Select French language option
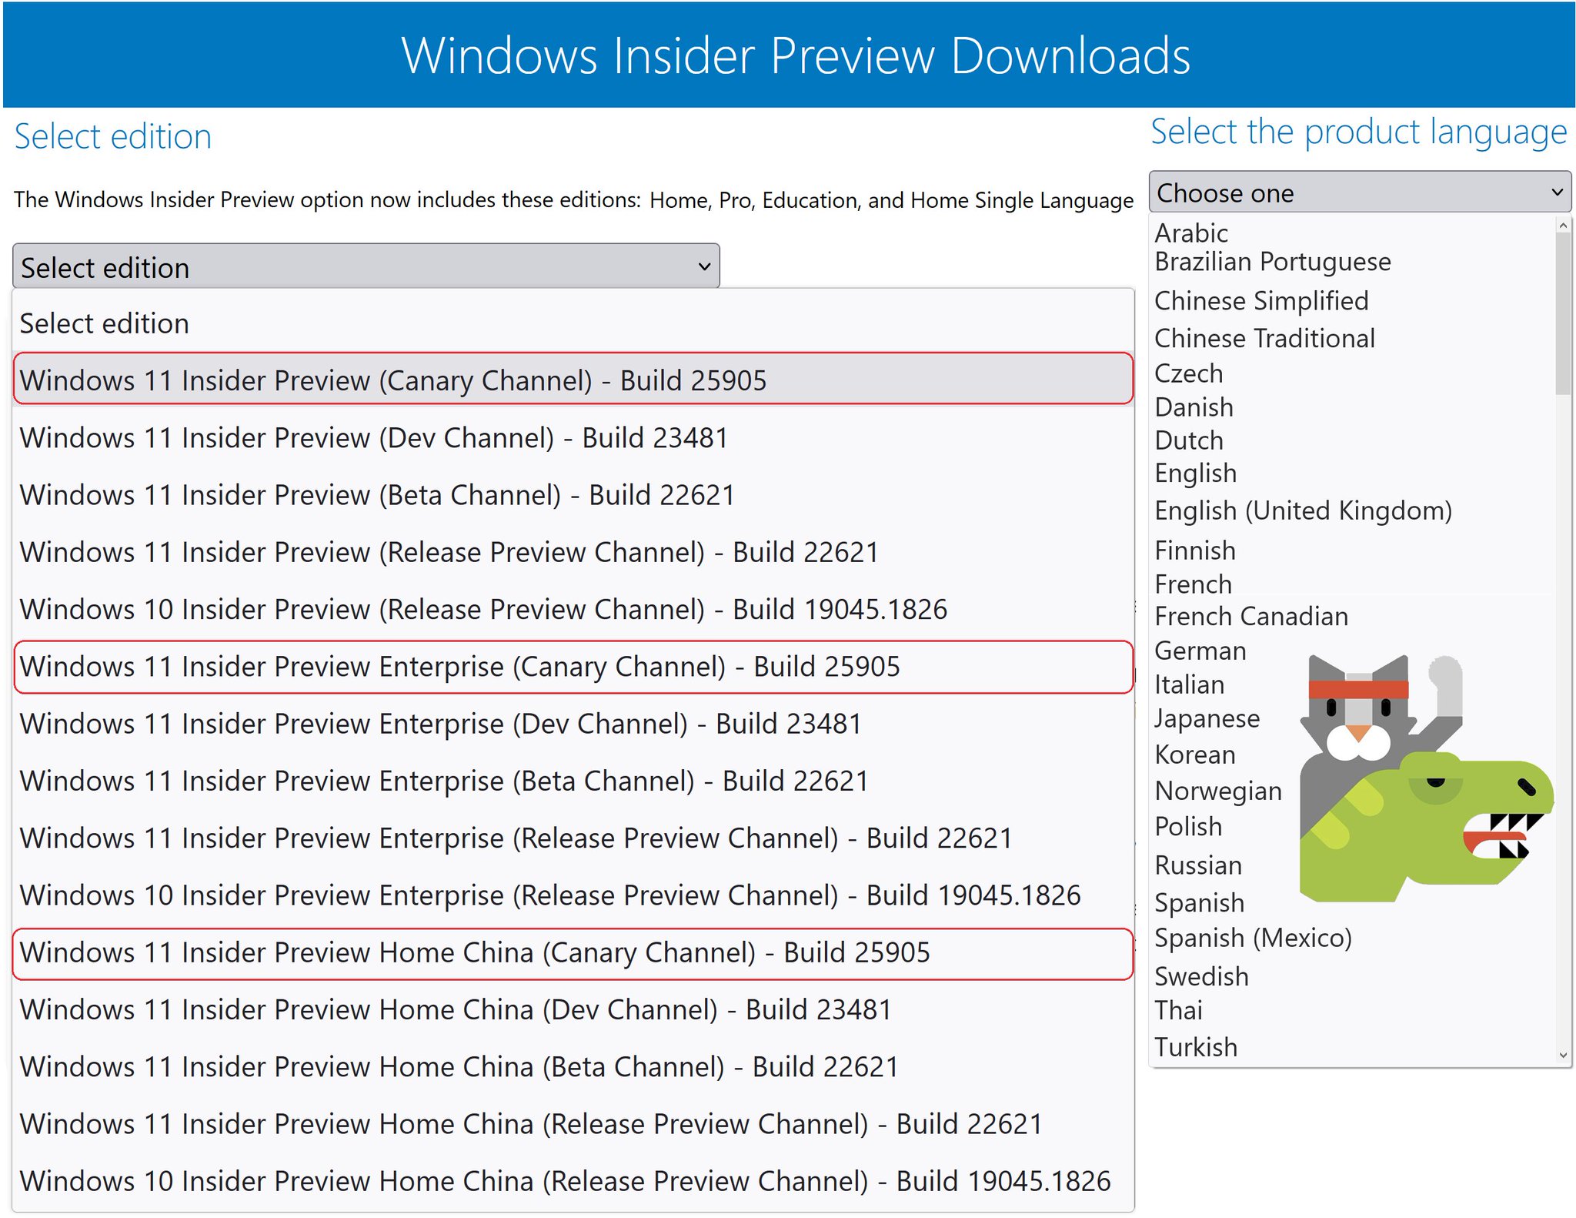 tap(1193, 584)
